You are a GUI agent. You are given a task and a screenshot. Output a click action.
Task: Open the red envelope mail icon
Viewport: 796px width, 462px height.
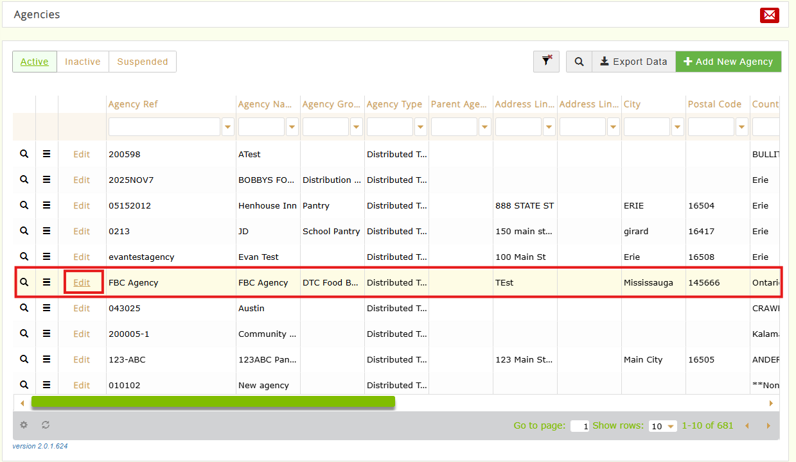[769, 15]
